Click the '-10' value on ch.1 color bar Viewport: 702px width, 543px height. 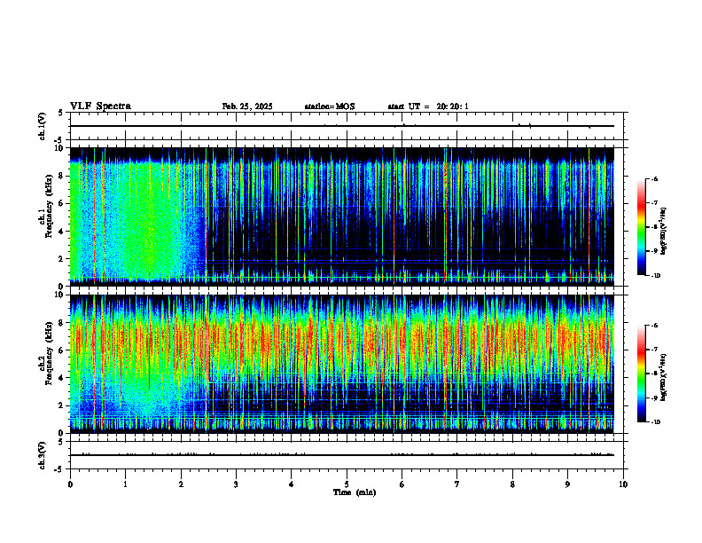point(655,276)
